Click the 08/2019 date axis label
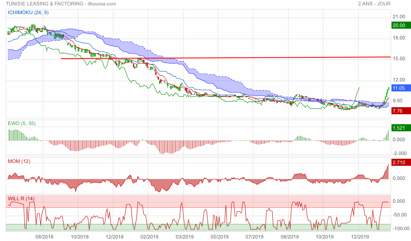This screenshot has width=411, height=241. coord(290,237)
